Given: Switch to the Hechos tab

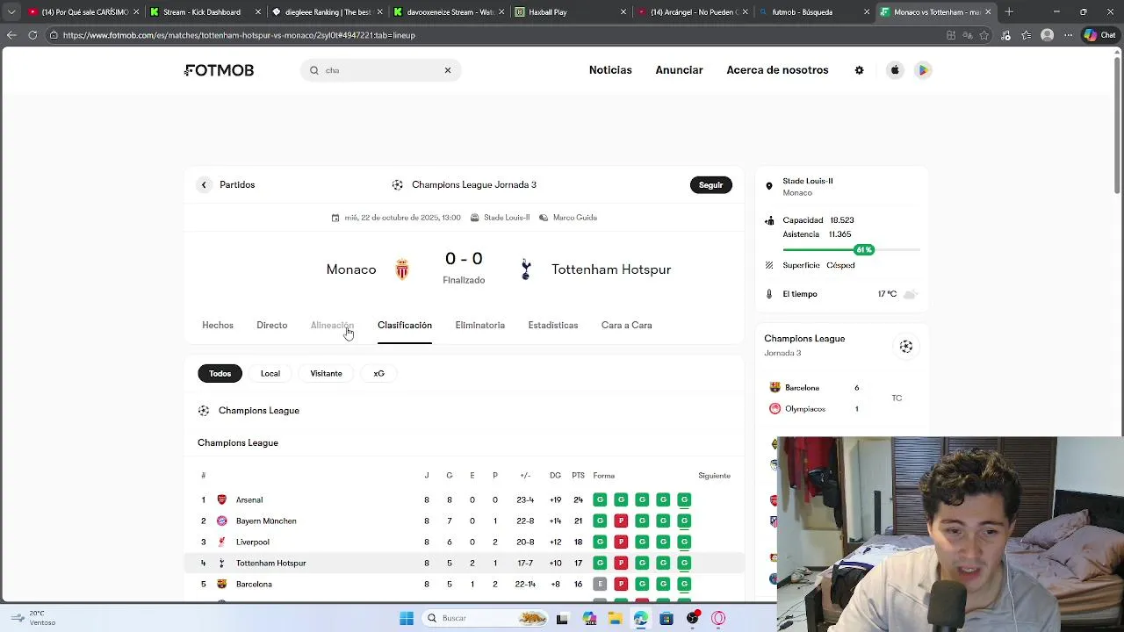Looking at the screenshot, I should pos(218,325).
